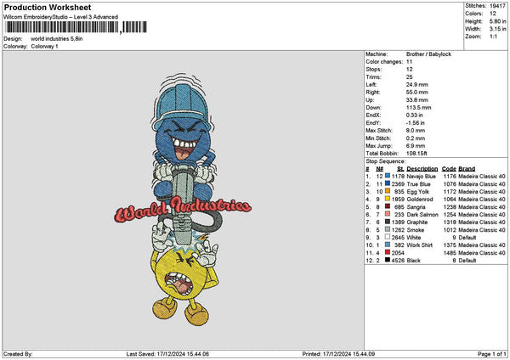Image resolution: width=510 pixels, height=360 pixels.
Task: Select the Work Shirt color swatch
Action: (388, 245)
